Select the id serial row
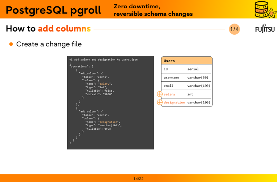 (x=187, y=69)
